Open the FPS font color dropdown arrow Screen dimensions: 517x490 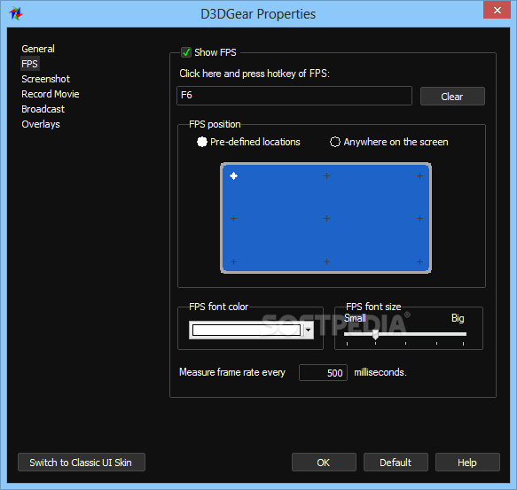(309, 330)
